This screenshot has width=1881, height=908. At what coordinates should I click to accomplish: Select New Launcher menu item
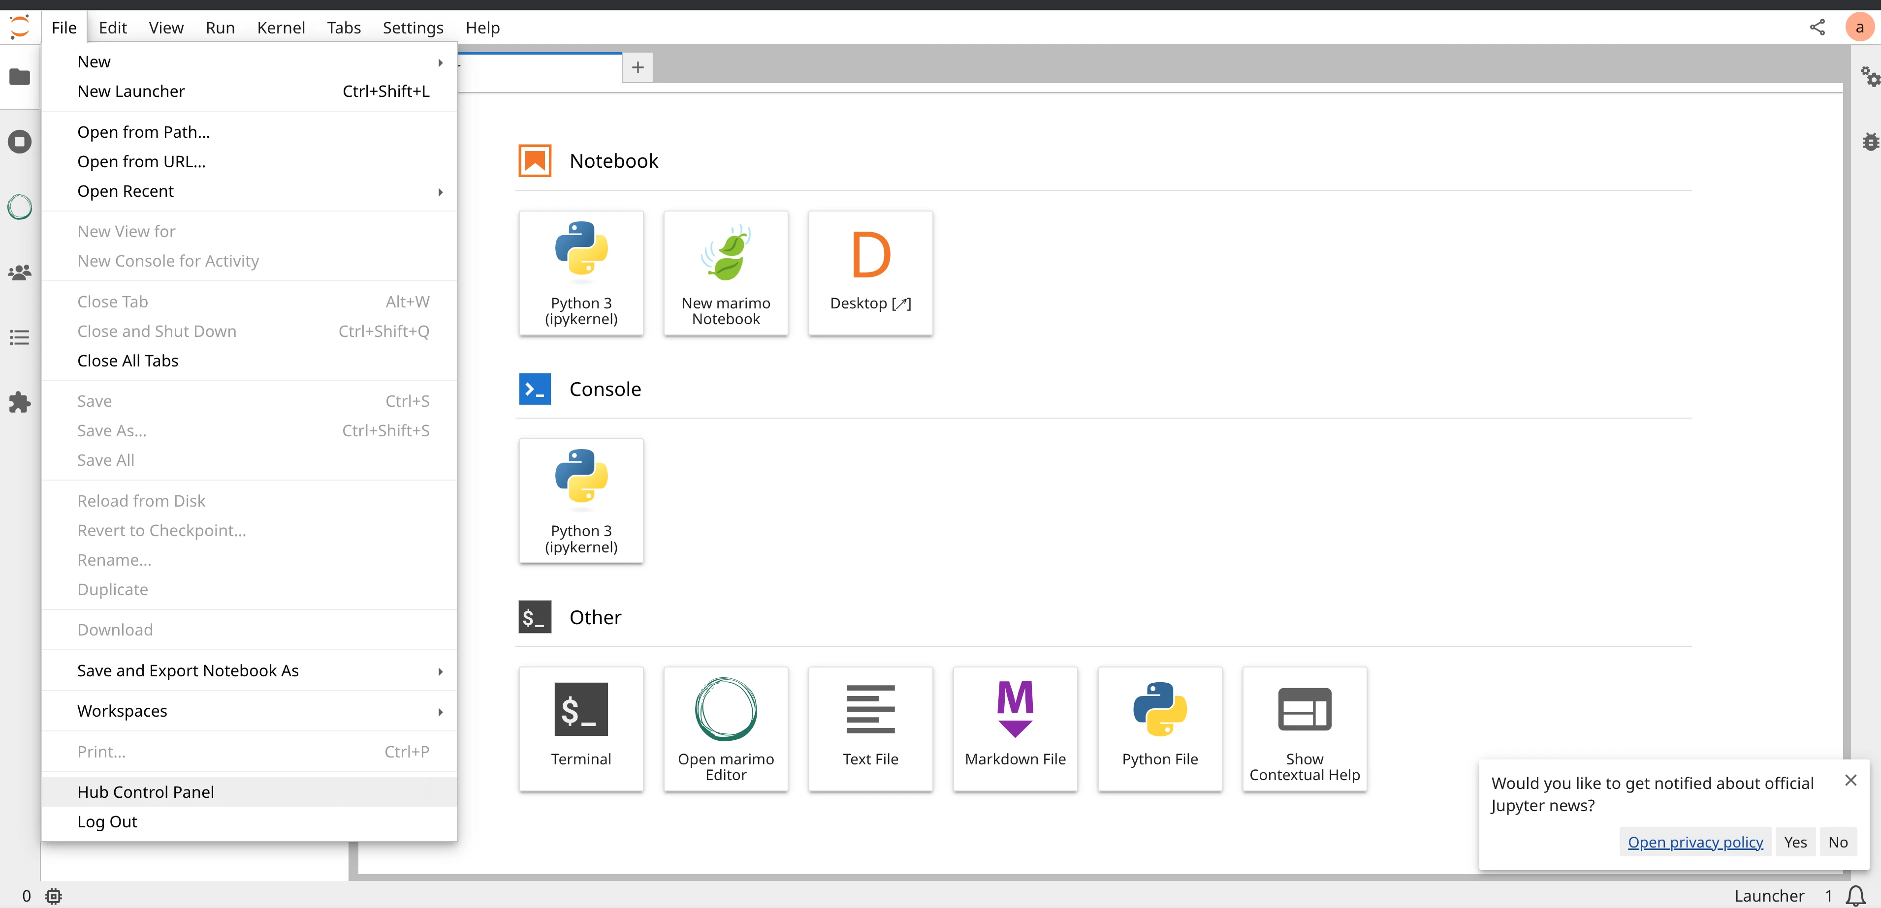(x=249, y=92)
